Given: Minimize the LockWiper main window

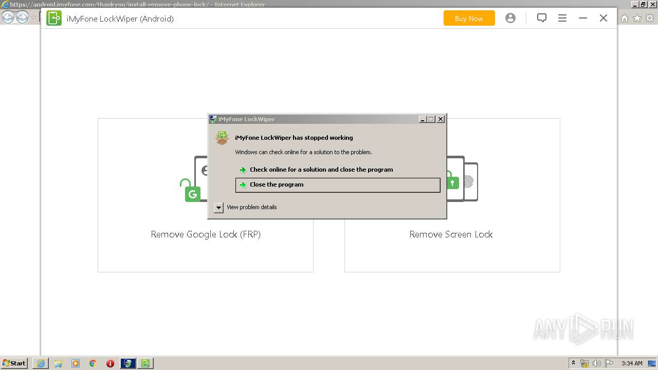Looking at the screenshot, I should click(583, 18).
